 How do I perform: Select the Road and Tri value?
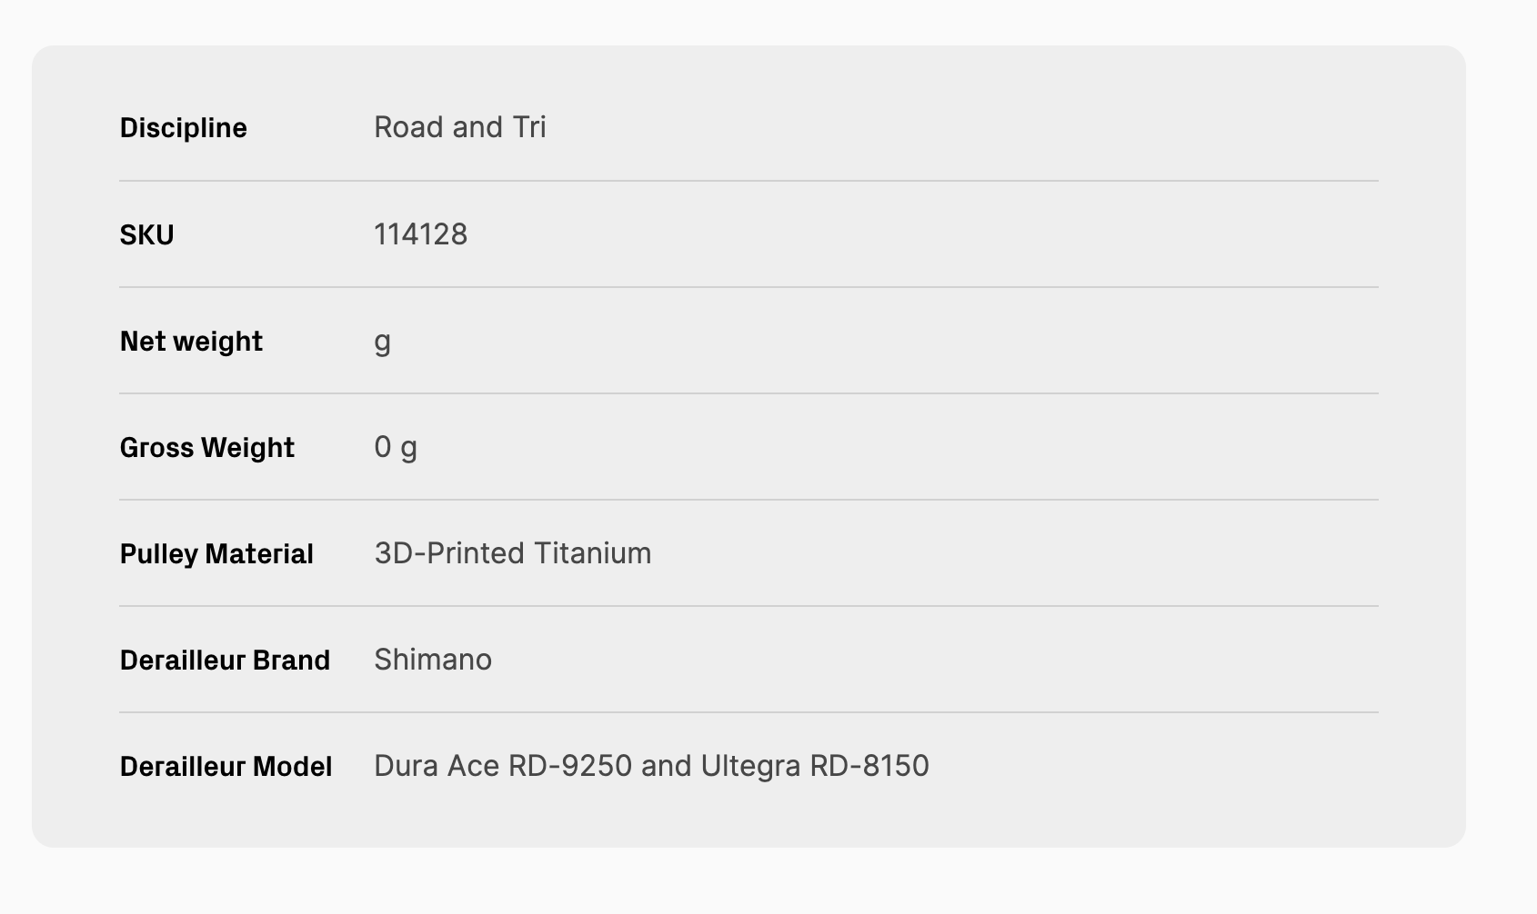(459, 127)
